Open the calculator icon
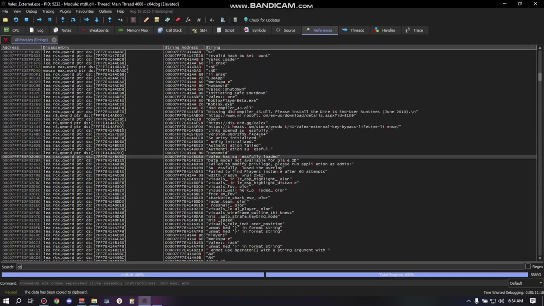 tap(235, 20)
